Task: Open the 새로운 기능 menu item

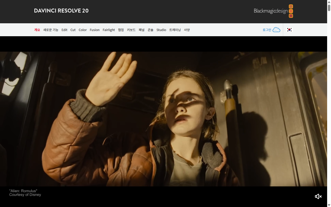Action: point(51,30)
